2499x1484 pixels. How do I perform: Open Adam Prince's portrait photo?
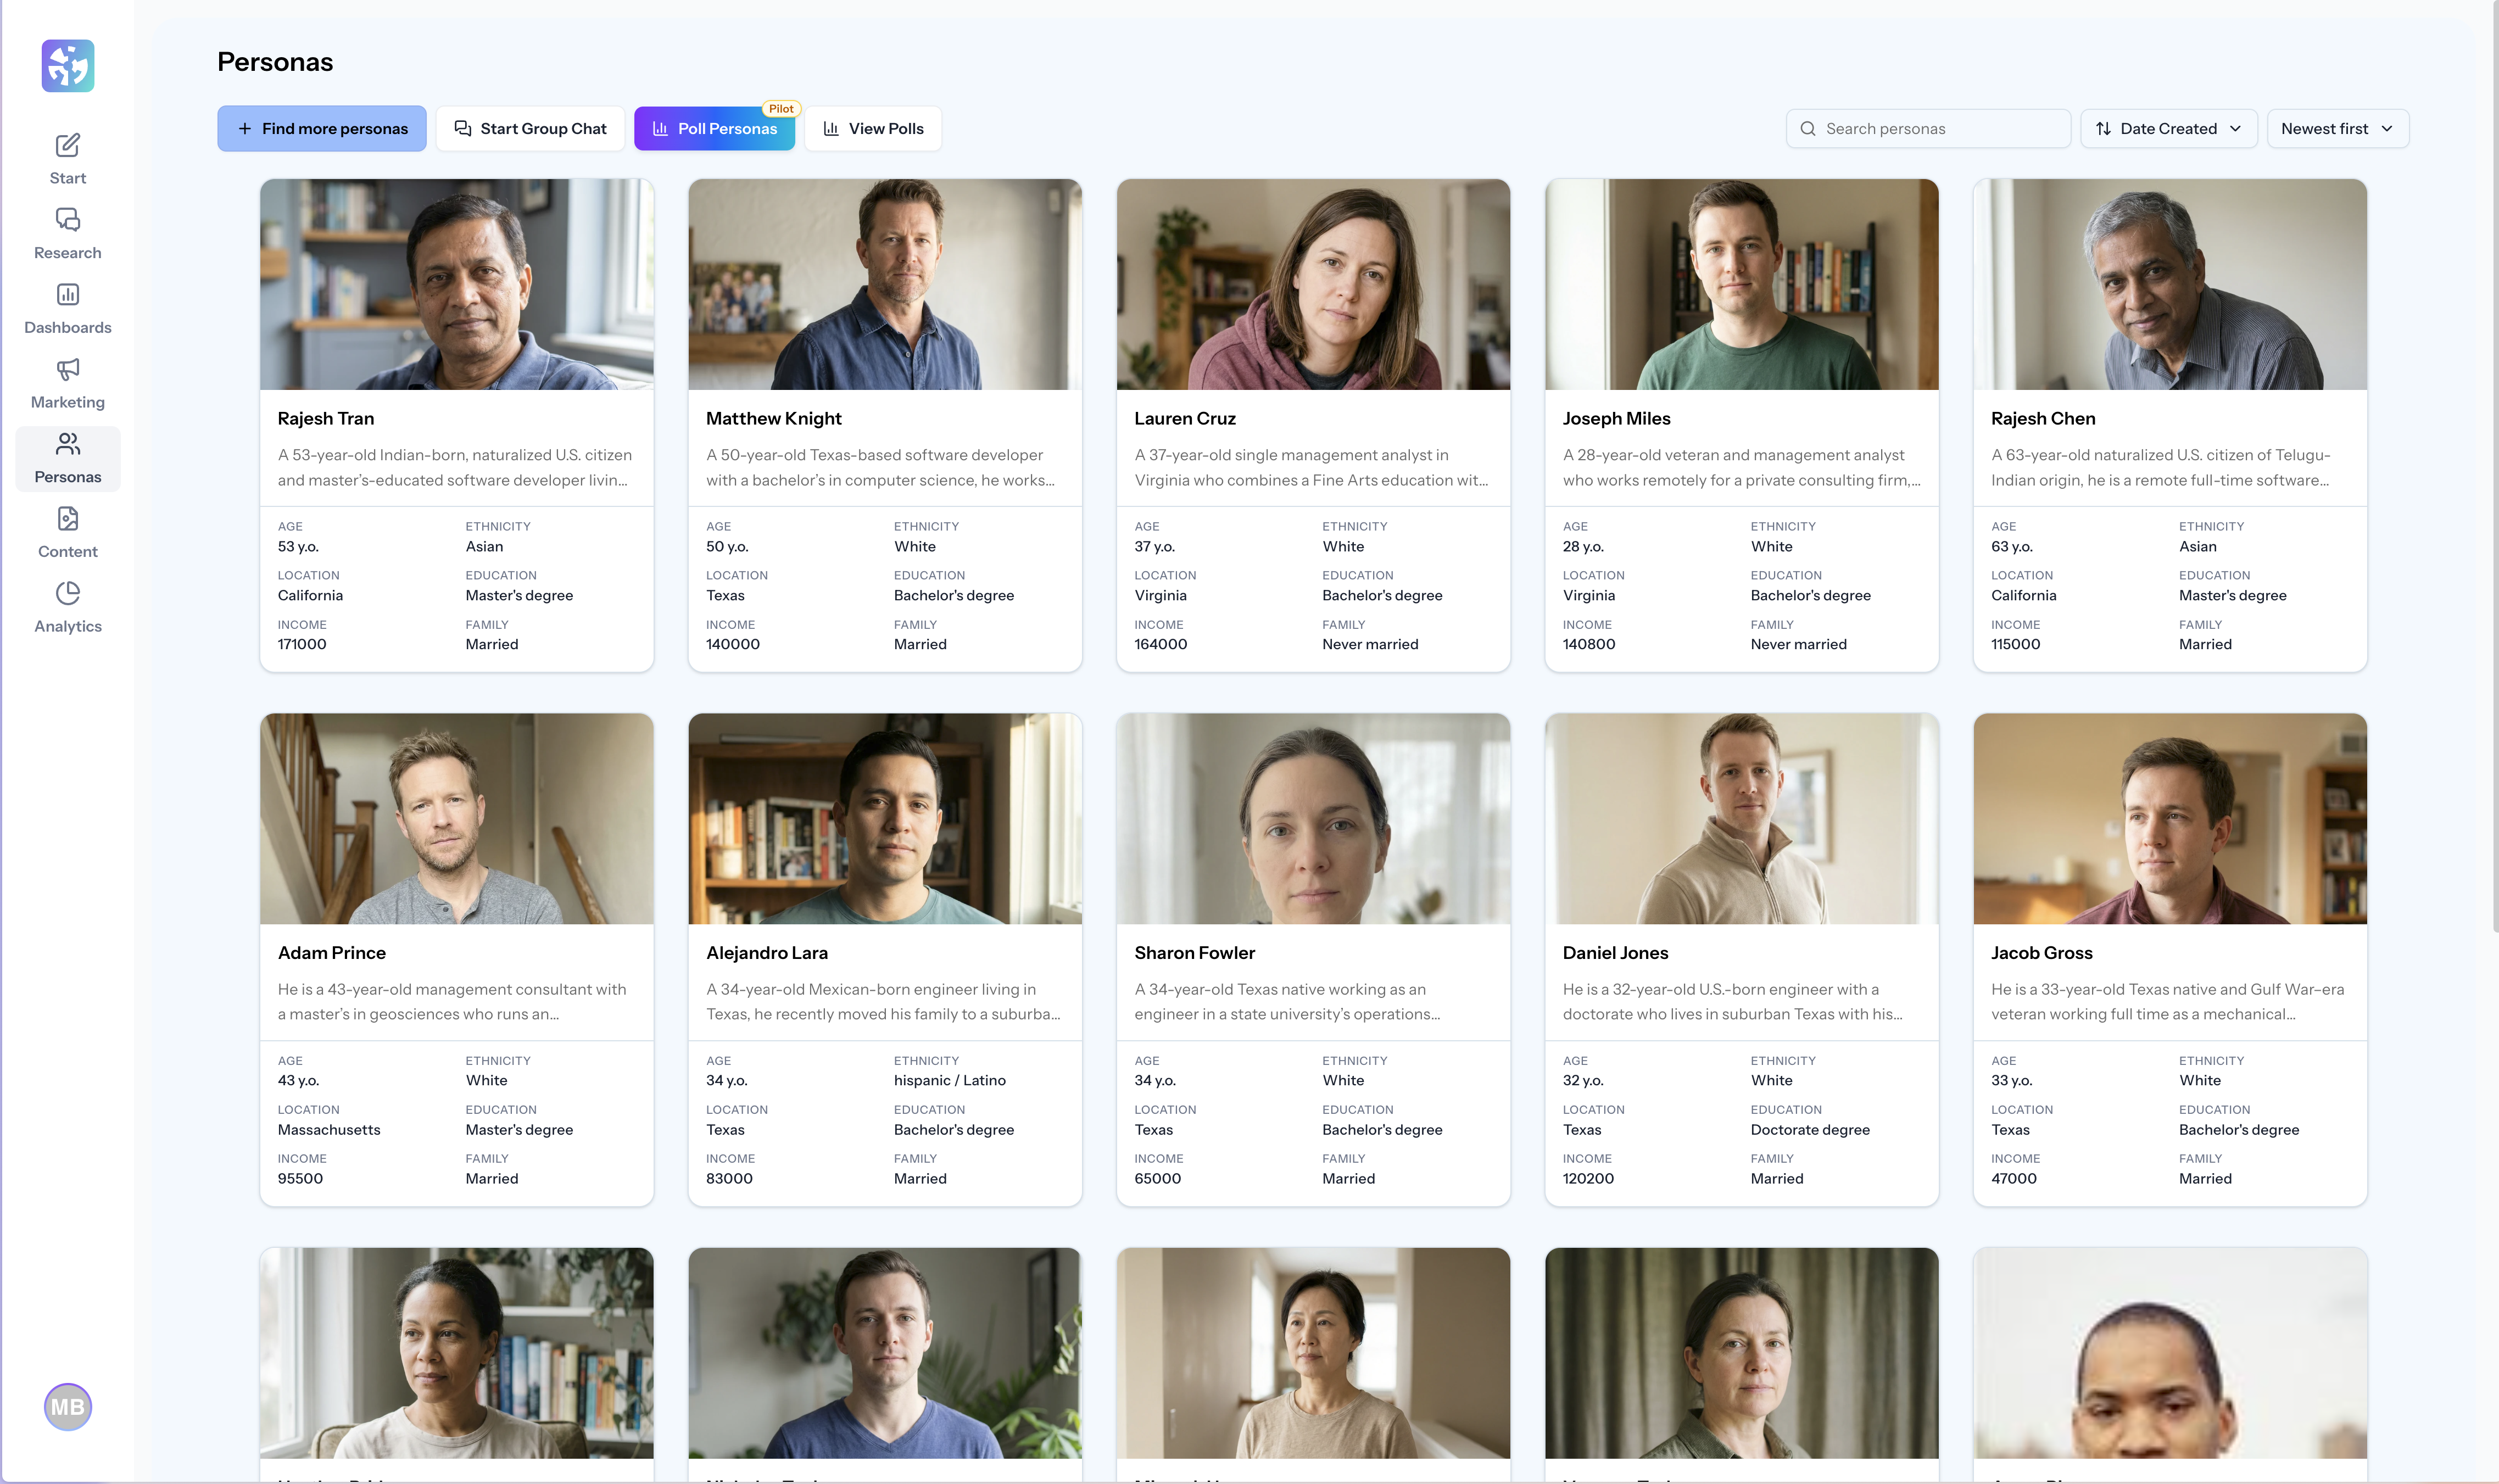tap(457, 819)
